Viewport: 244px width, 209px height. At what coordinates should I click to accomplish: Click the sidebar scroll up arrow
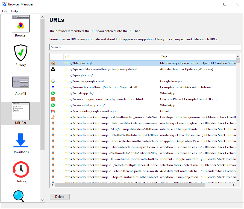[42, 17]
